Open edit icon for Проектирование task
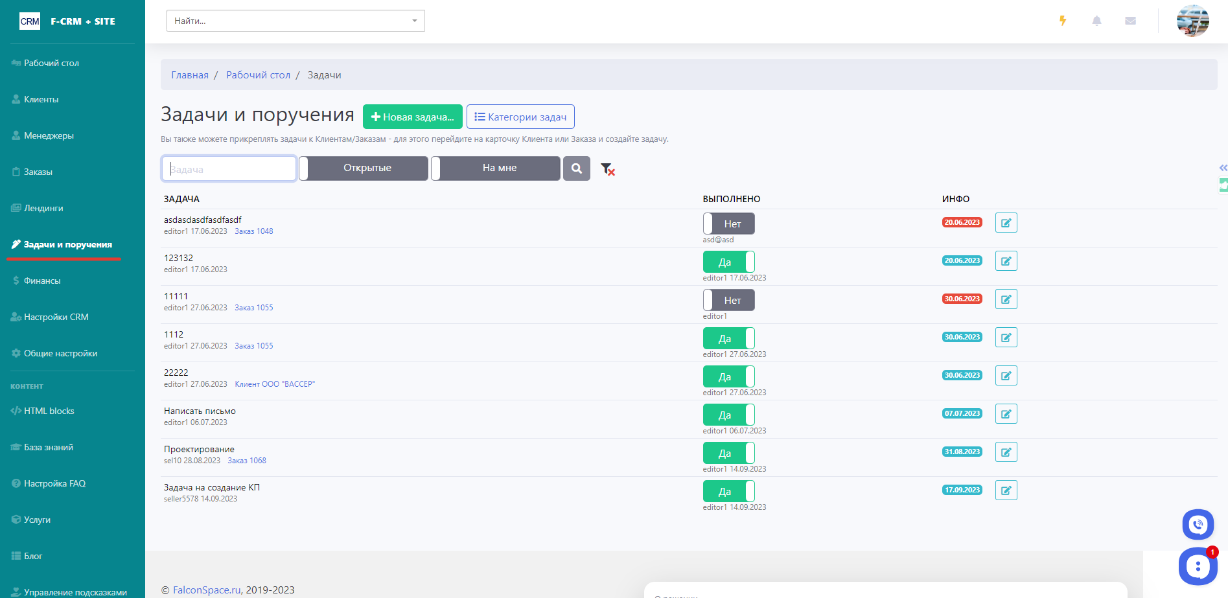The image size is (1228, 598). click(1006, 452)
